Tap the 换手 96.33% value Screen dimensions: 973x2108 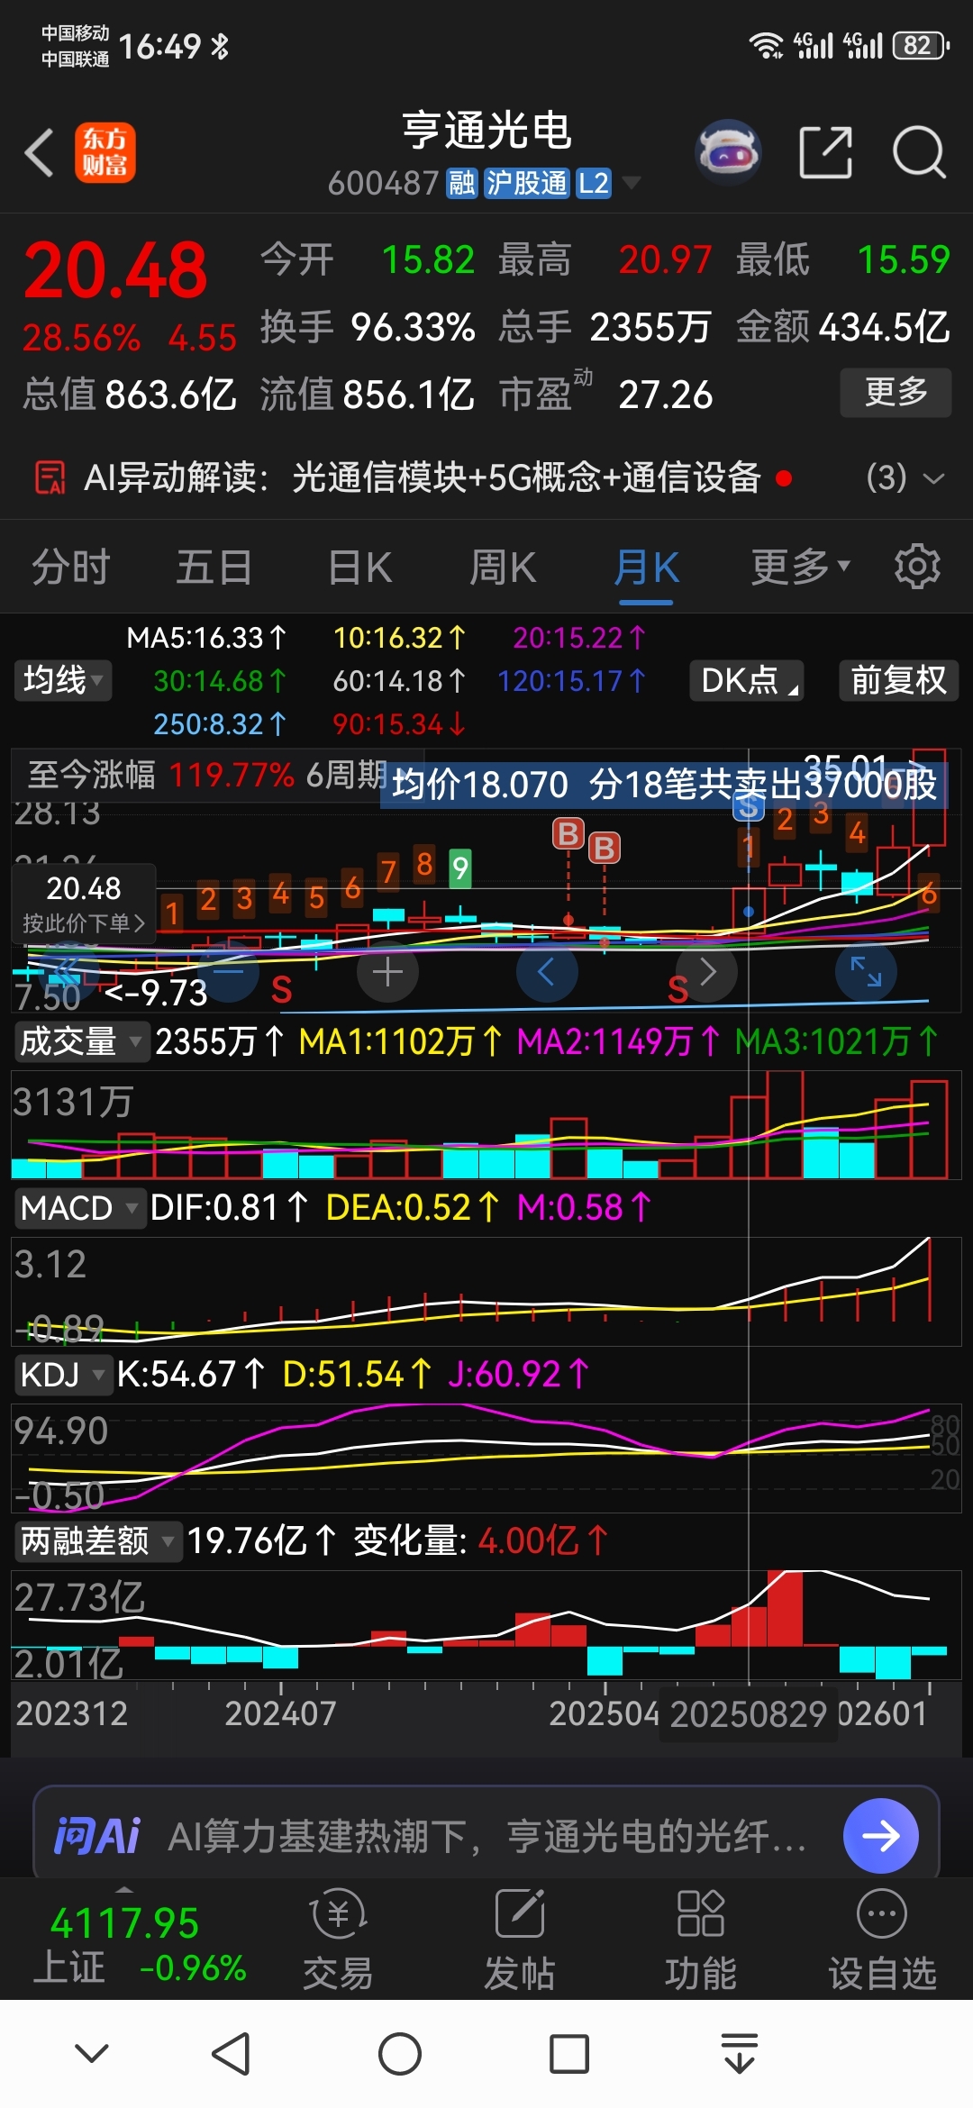coord(413,327)
